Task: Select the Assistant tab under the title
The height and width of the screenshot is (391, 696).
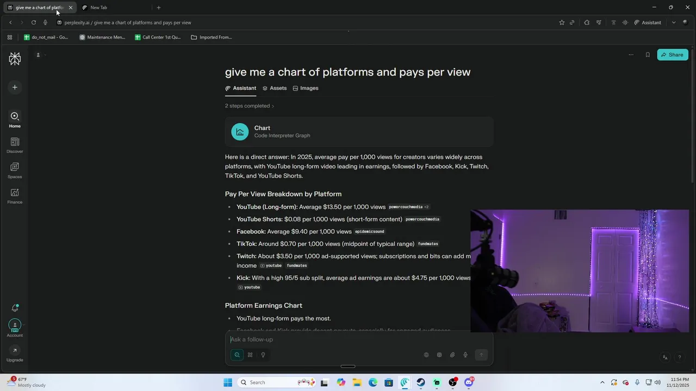Action: pos(241,88)
